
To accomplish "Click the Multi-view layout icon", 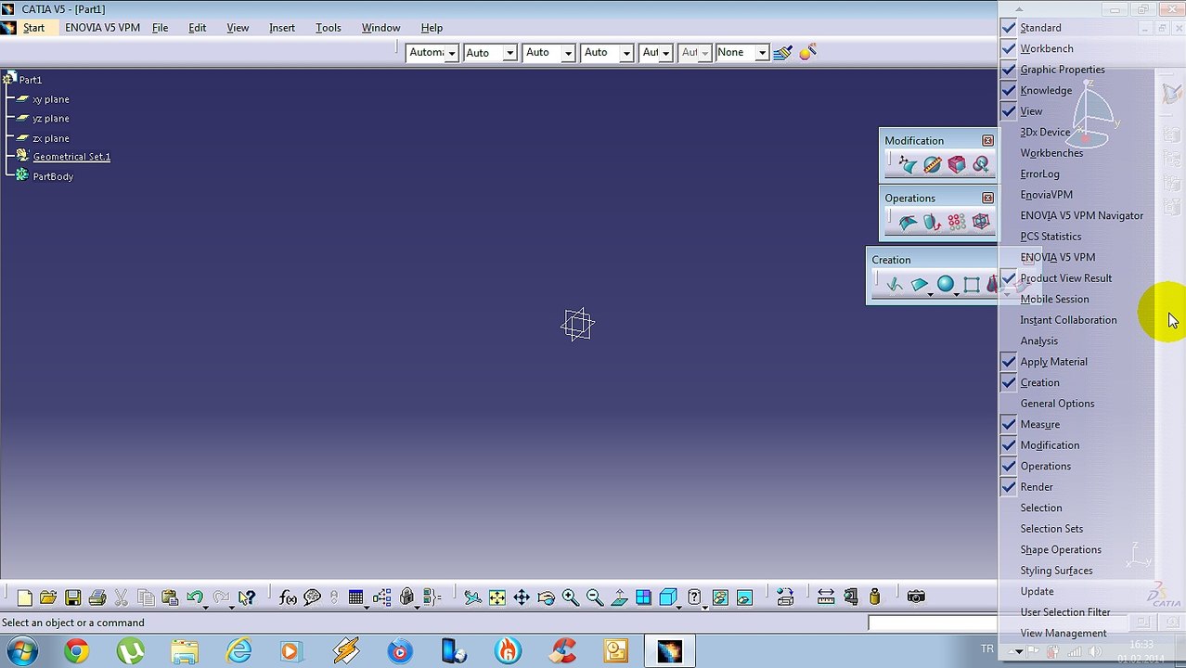I will click(643, 597).
